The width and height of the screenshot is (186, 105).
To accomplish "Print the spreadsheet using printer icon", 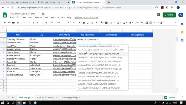I will pyautogui.click(x=13, y=23).
